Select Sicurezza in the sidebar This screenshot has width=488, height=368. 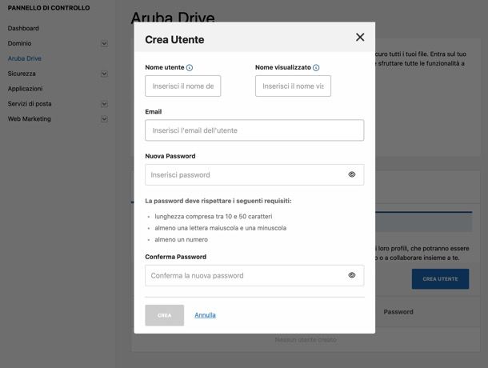click(x=22, y=74)
